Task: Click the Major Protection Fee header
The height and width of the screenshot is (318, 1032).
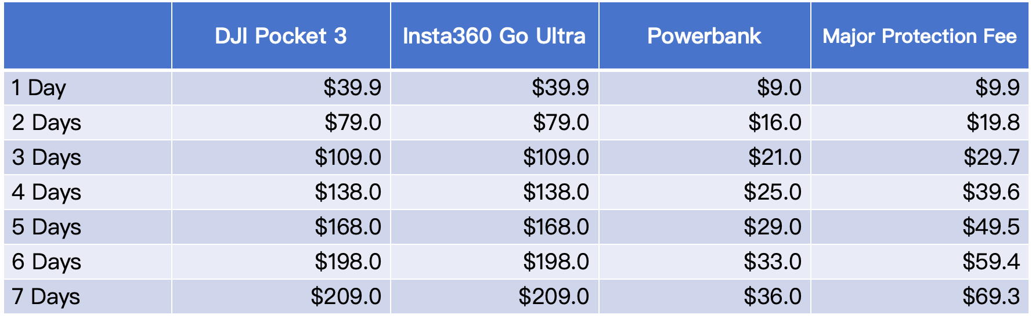Action: click(919, 36)
